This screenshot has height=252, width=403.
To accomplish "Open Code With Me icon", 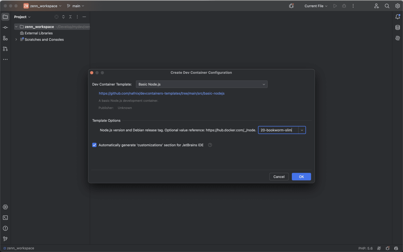I will [376, 6].
